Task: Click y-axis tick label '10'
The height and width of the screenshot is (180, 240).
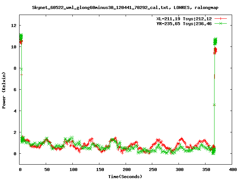Action: tap(13, 47)
